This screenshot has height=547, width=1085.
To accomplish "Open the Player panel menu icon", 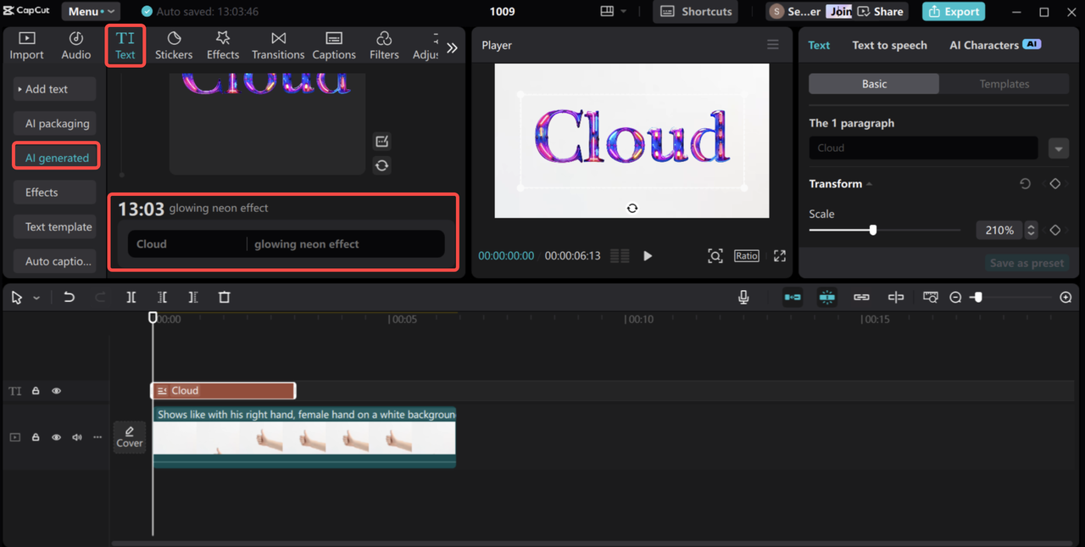I will tap(772, 45).
